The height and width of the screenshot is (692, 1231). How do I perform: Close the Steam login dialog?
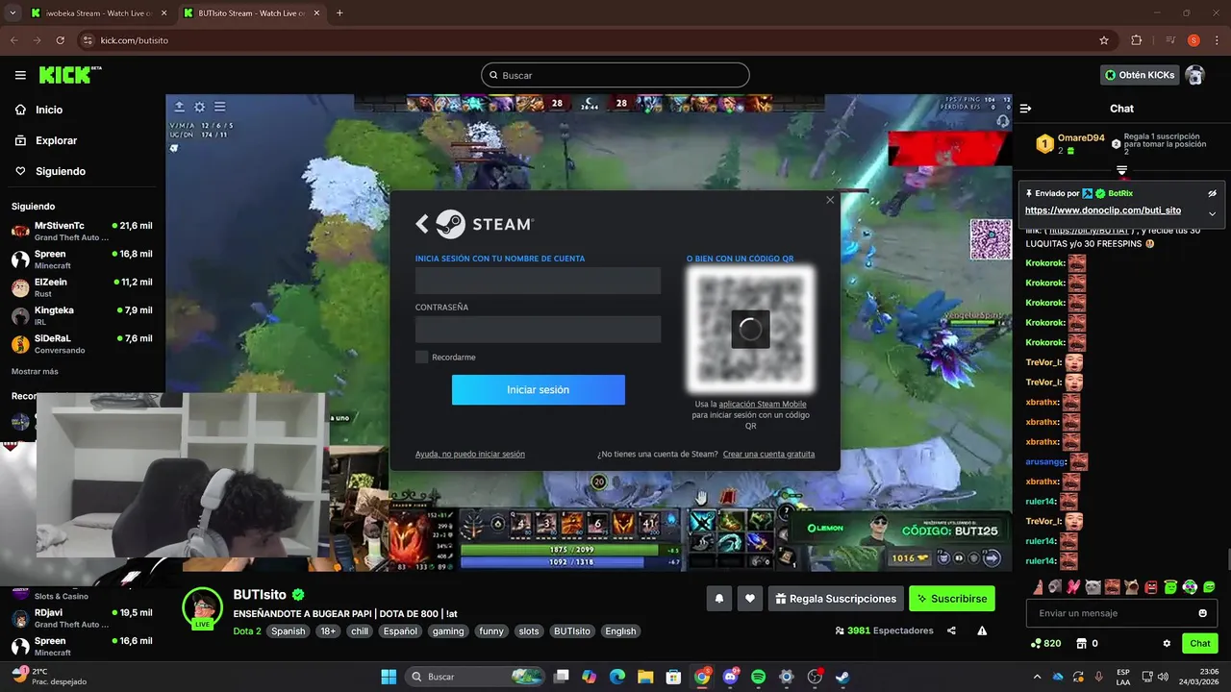830,200
